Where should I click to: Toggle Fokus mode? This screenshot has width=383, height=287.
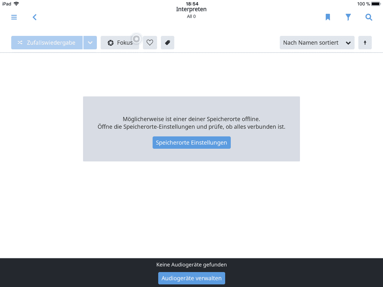(x=120, y=43)
